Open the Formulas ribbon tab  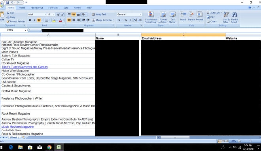(x=53, y=8)
